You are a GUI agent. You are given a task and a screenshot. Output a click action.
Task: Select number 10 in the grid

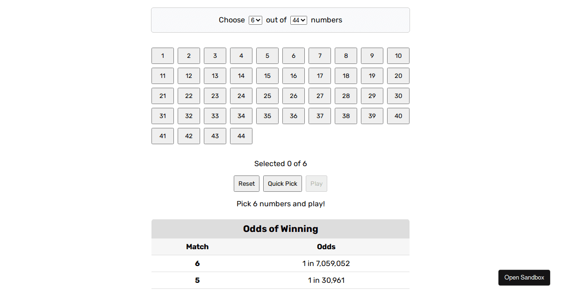(398, 56)
